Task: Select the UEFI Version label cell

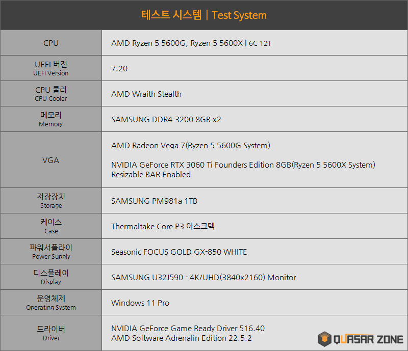Action: (x=51, y=68)
